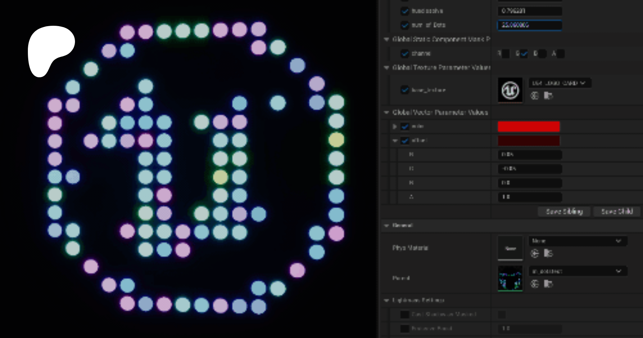The width and height of the screenshot is (643, 338).
Task: Click the Save Sibling button
Action: pos(564,212)
